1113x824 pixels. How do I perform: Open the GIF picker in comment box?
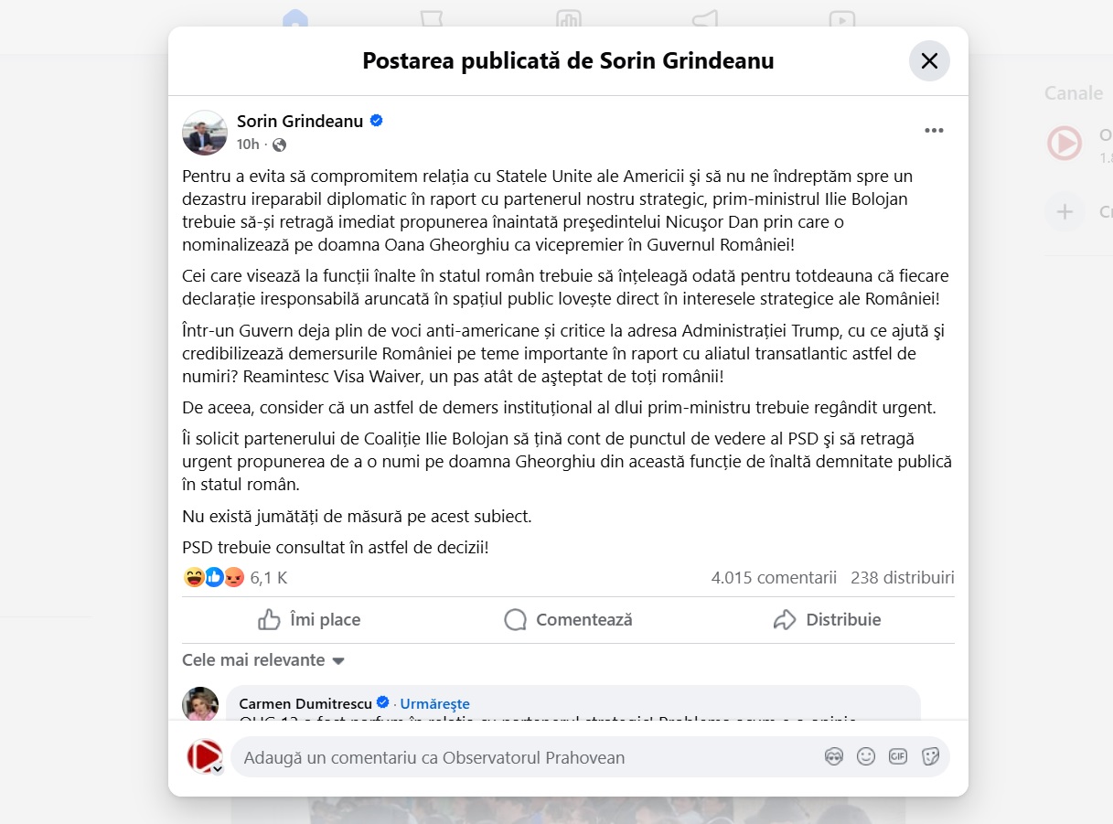[897, 756]
